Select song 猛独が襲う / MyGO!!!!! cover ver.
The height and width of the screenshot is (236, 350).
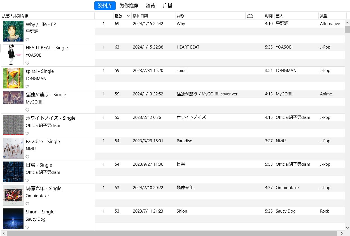207,94
